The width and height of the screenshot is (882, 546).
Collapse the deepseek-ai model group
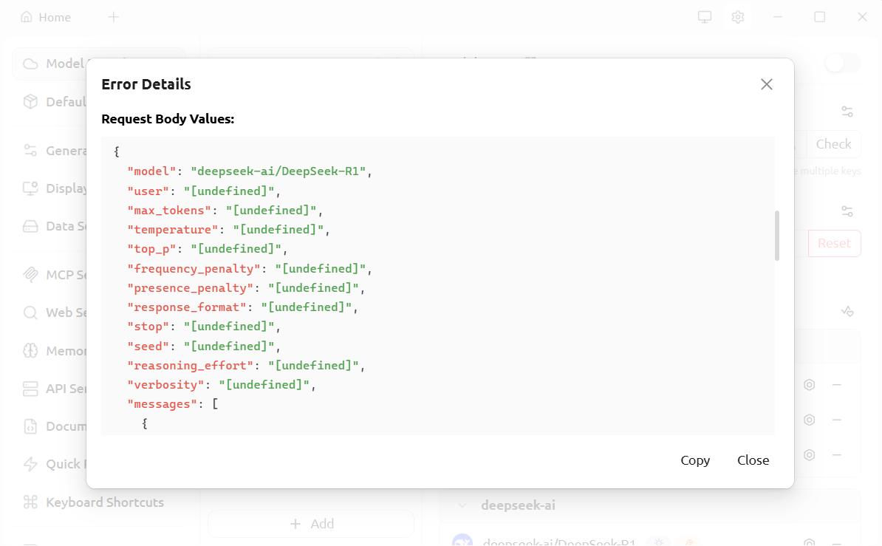463,505
